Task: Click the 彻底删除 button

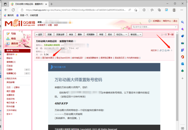Action: [x=91, y=34]
